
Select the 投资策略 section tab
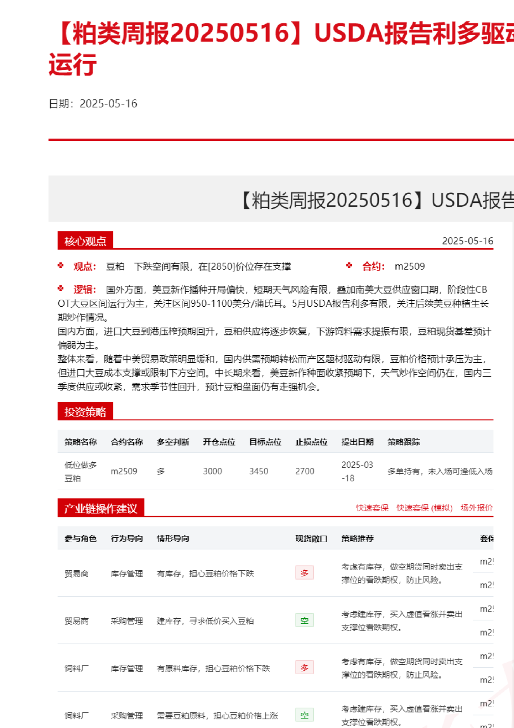click(x=85, y=412)
